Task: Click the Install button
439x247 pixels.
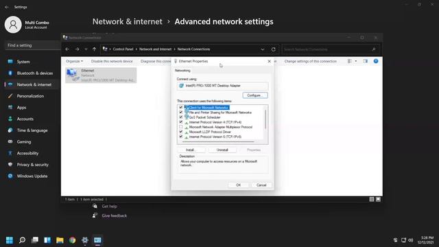Action: (191, 150)
